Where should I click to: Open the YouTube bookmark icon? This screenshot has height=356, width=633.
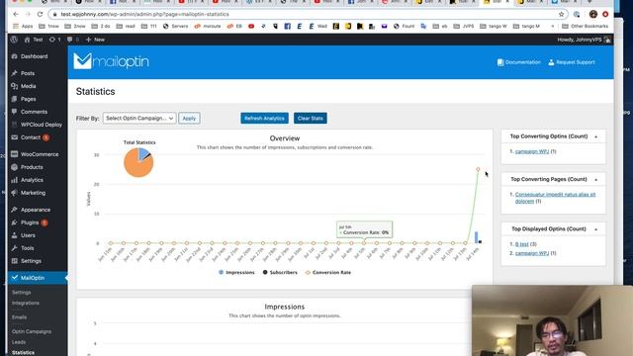pyautogui.click(x=251, y=27)
